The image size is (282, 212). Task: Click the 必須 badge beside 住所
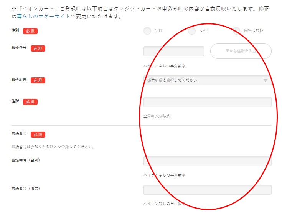[30, 102]
